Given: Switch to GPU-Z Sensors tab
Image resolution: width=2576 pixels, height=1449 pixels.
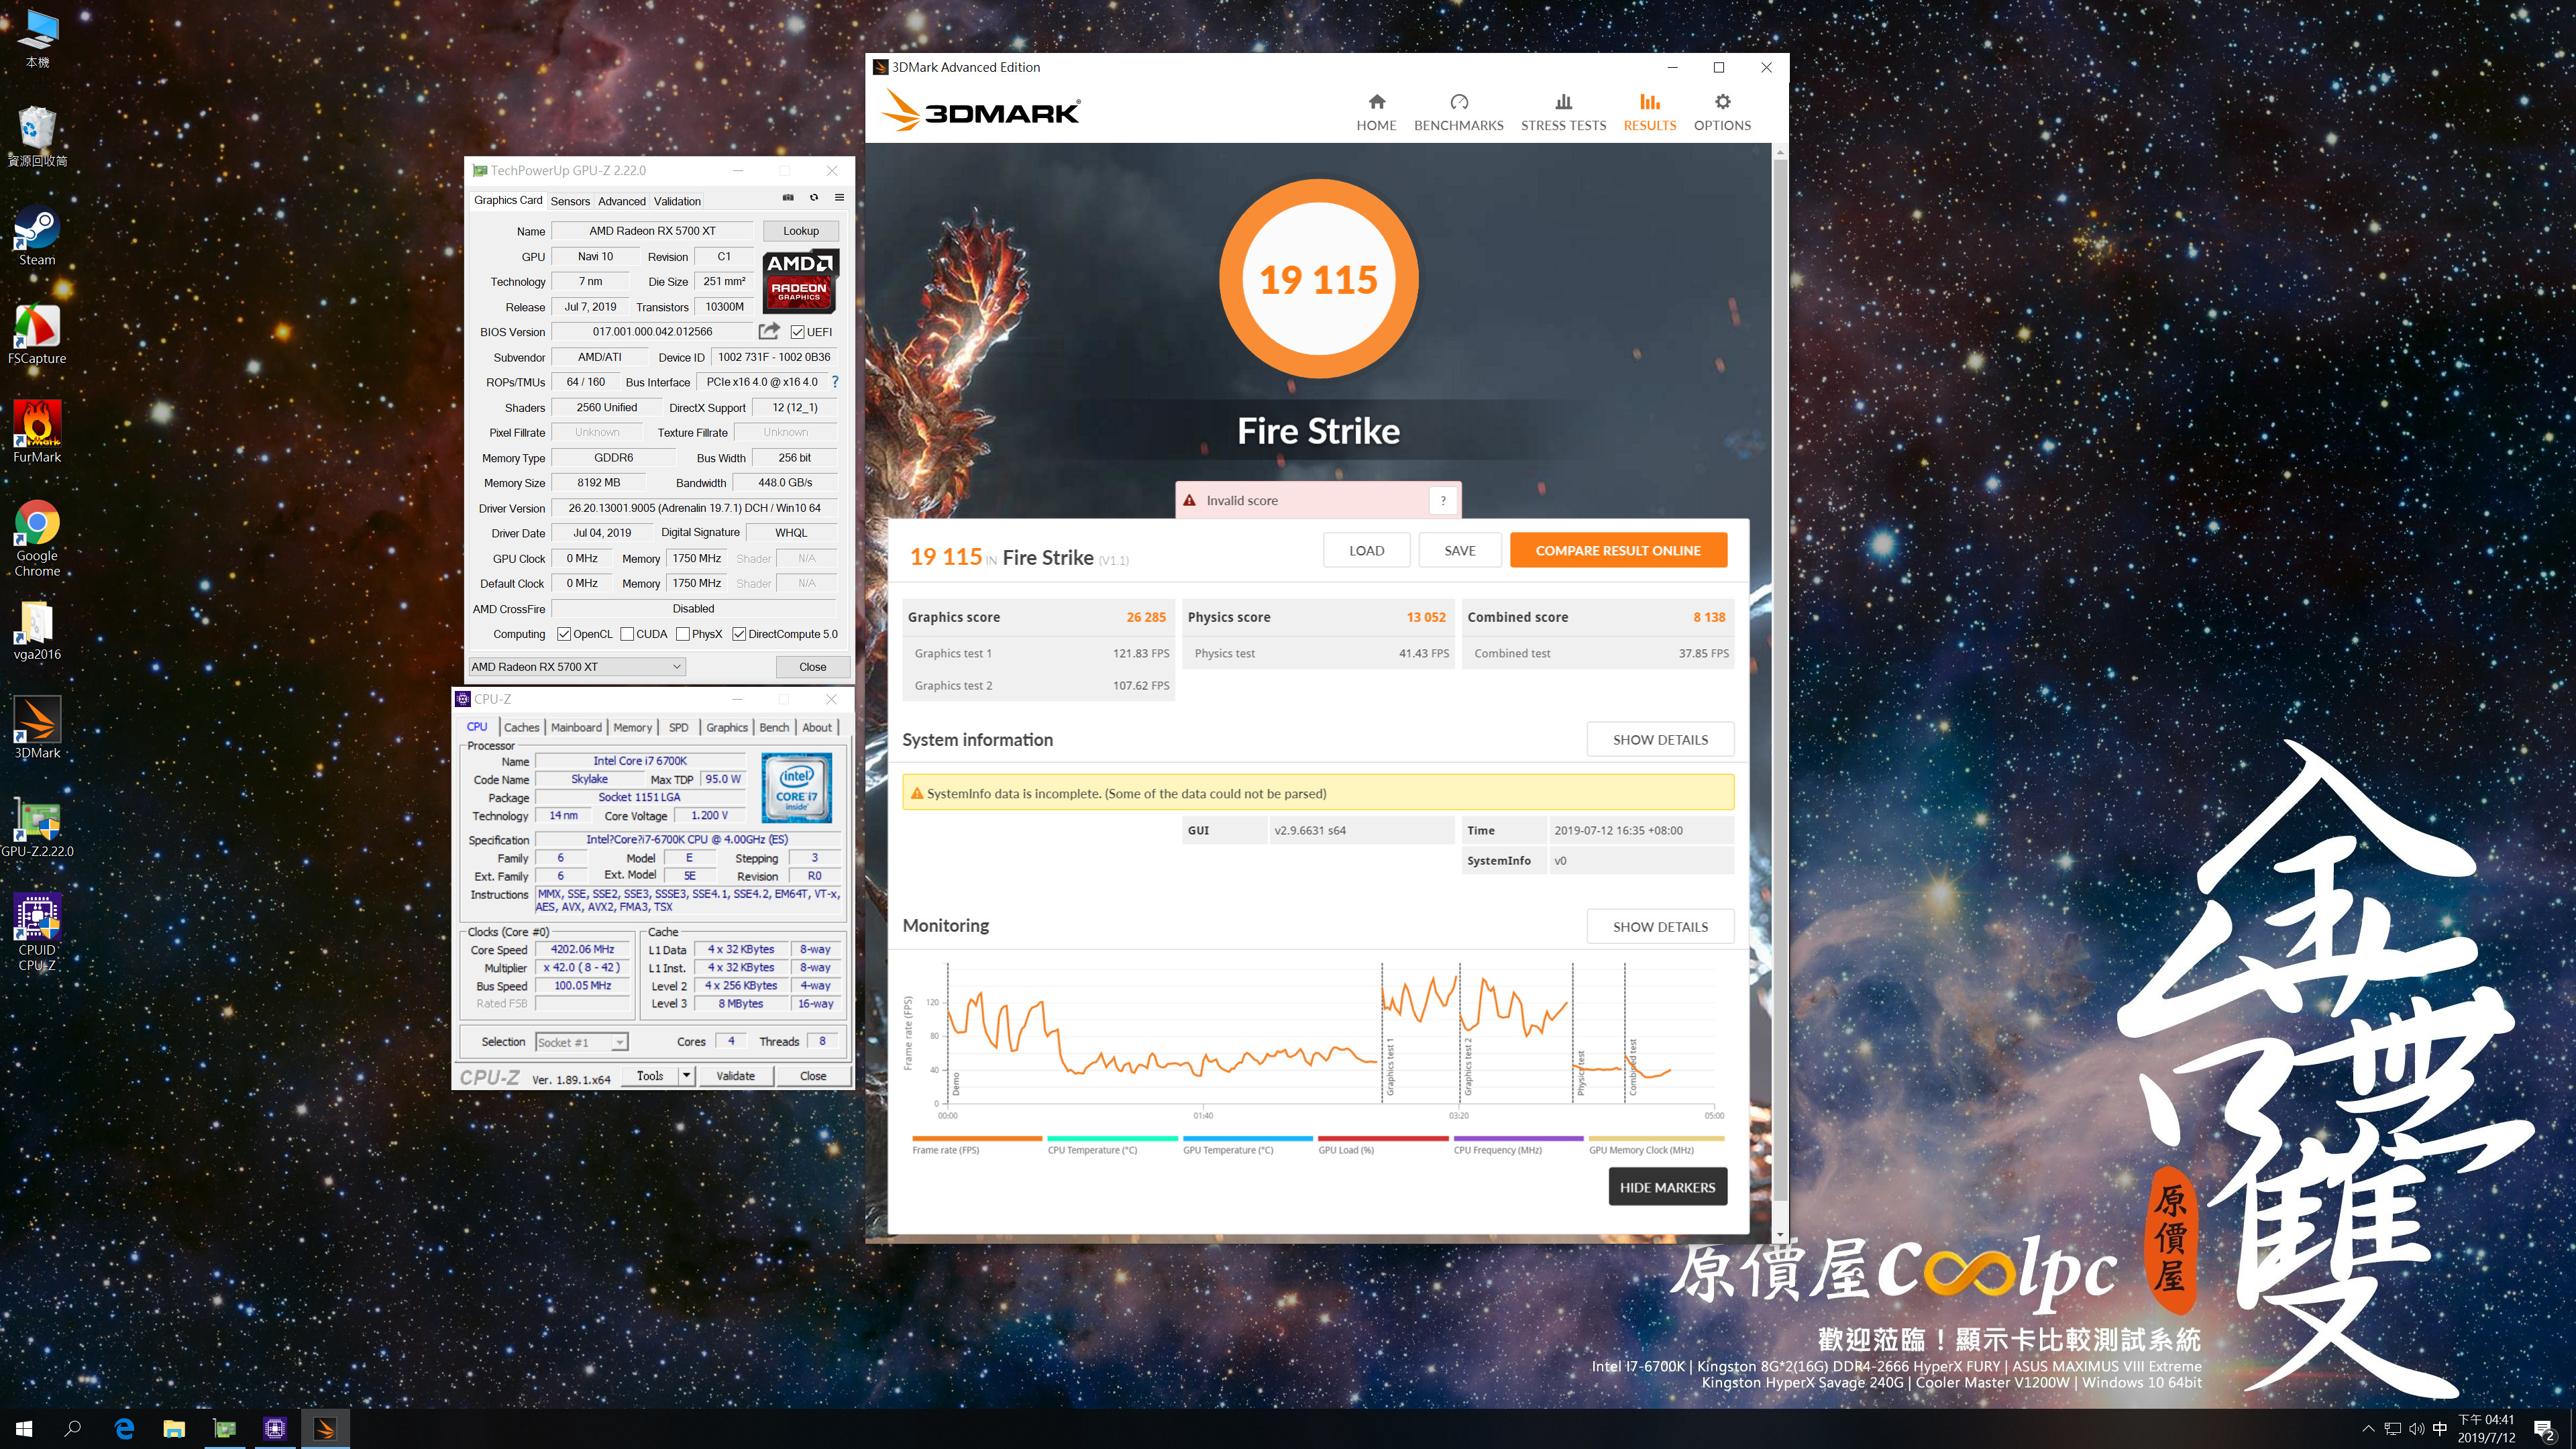Looking at the screenshot, I should point(570,201).
